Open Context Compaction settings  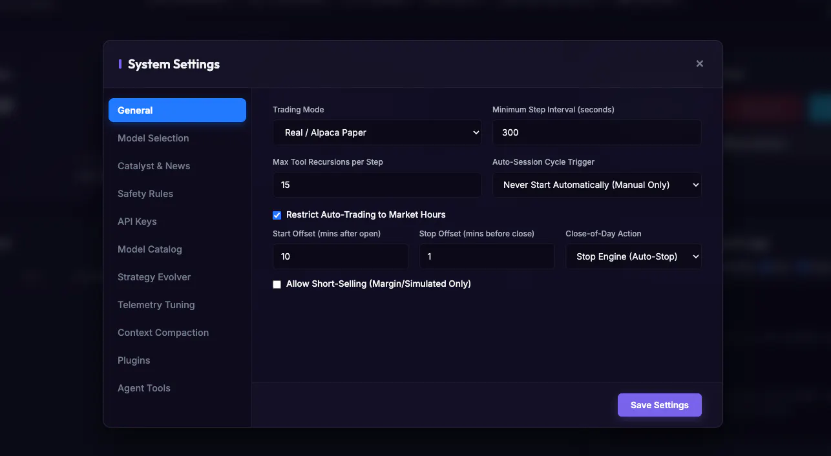(177, 332)
